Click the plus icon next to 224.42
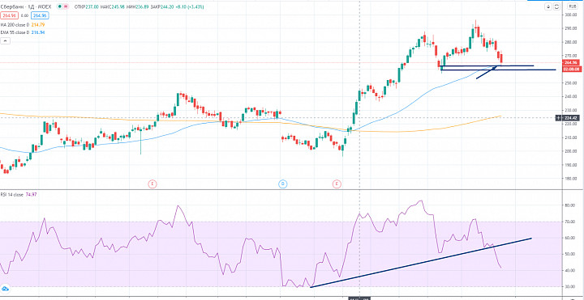The height and width of the screenshot is (300, 584). pyautogui.click(x=558, y=118)
